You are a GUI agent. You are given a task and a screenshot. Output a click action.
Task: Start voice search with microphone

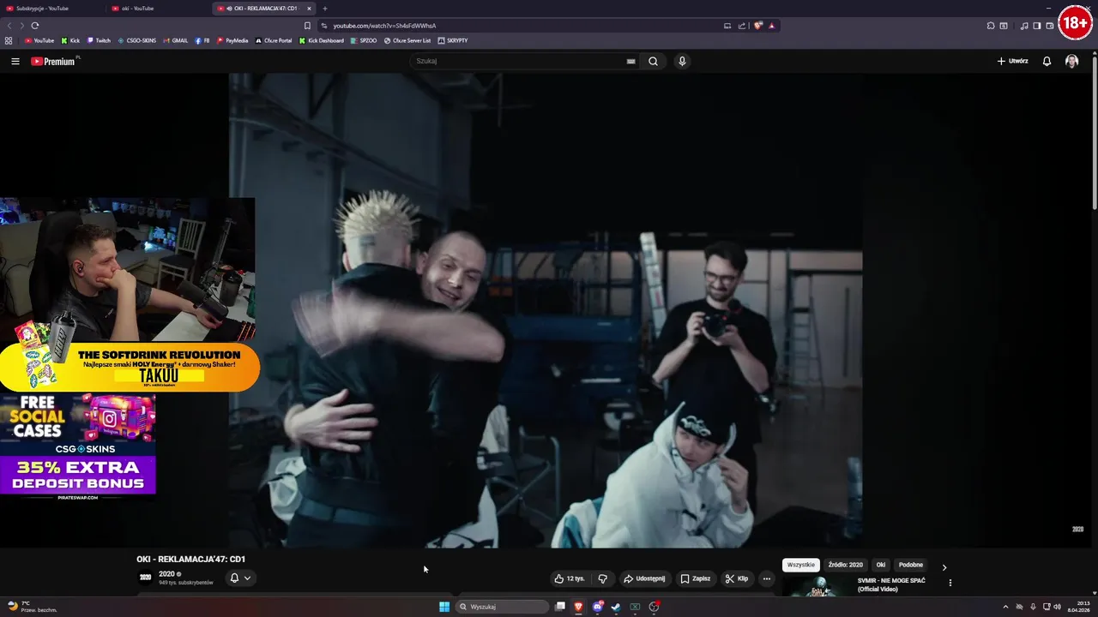[x=682, y=61]
